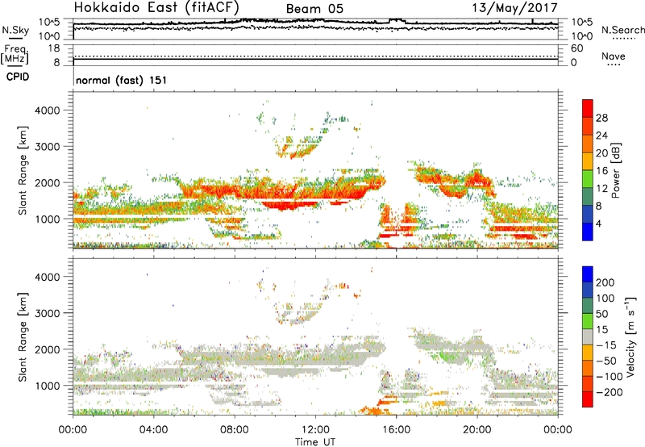Click the 'Hokkaido East (fitACF)' title
645x447 pixels.
tap(156, 7)
